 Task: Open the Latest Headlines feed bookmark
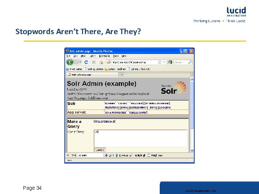pyautogui.click(x=115, y=69)
